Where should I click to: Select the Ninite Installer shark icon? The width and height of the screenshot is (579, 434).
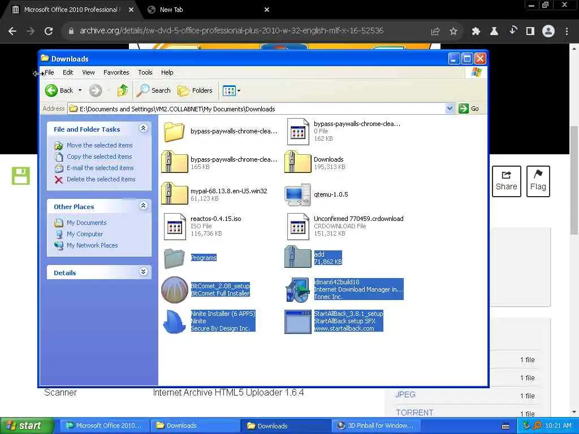click(174, 322)
